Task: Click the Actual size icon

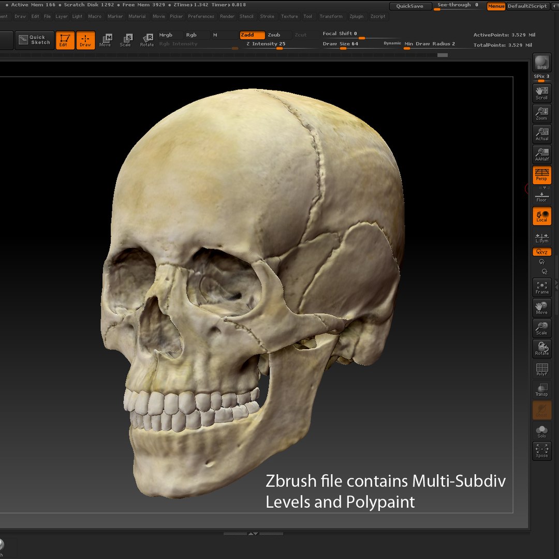Action: tap(541, 134)
